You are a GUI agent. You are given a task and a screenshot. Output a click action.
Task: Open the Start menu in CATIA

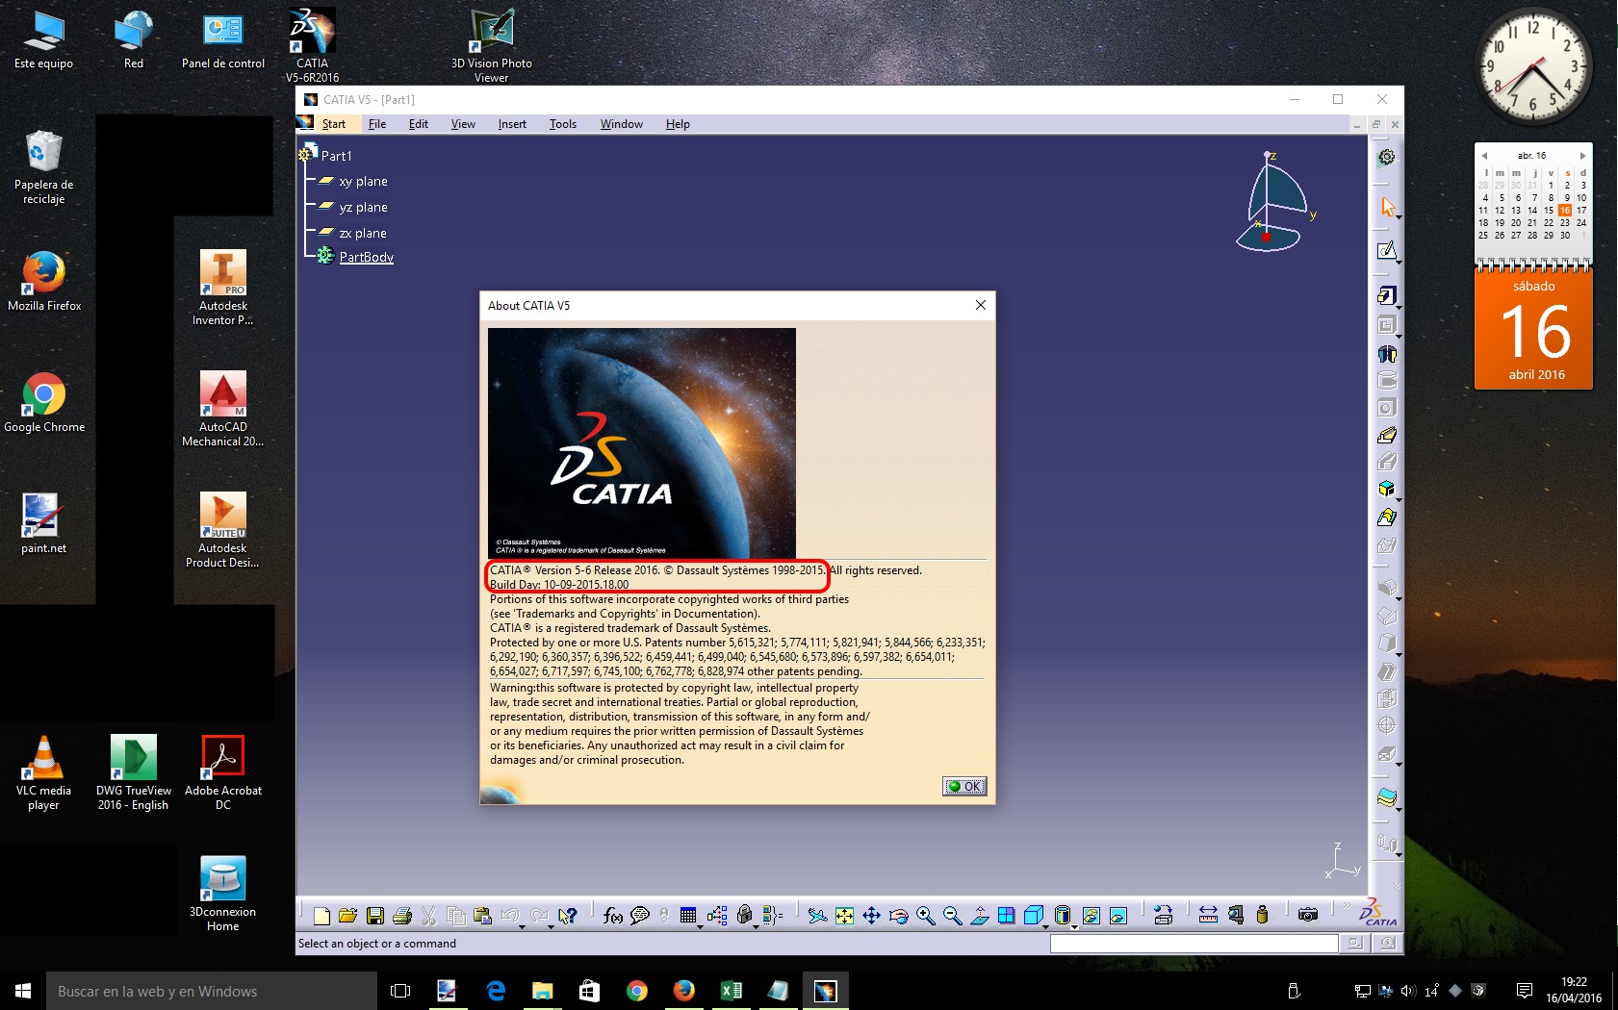click(333, 124)
